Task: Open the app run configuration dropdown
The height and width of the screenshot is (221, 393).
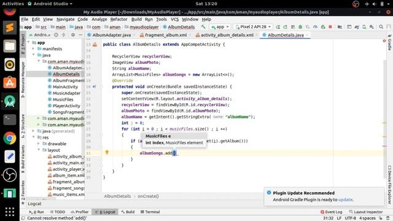Action: (220, 27)
